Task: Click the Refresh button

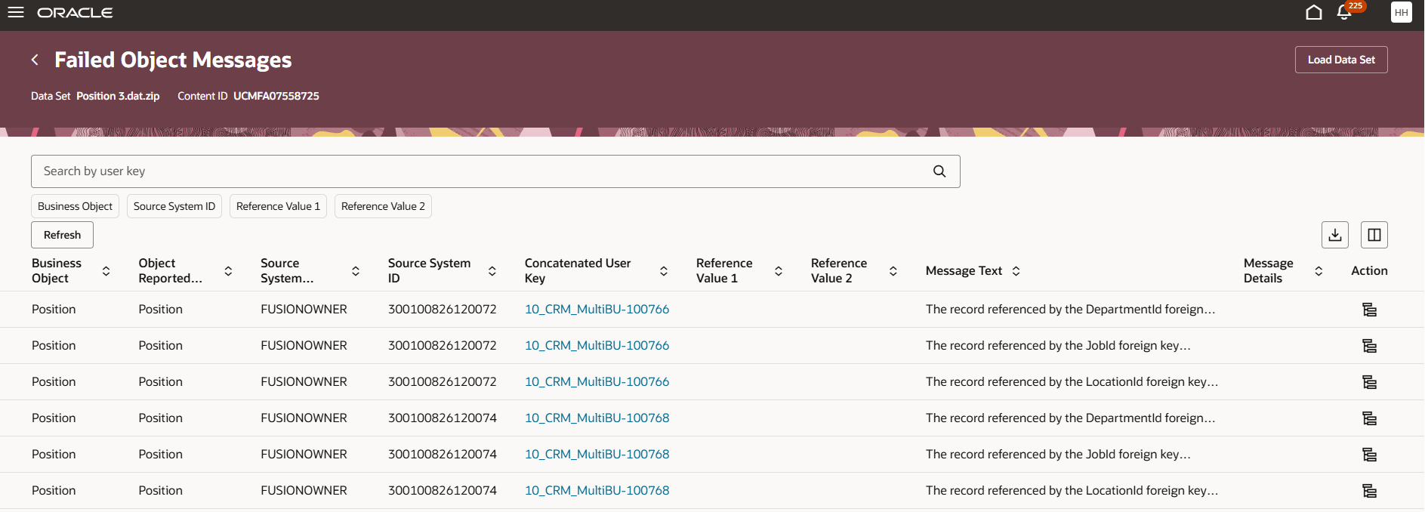Action: pos(62,235)
